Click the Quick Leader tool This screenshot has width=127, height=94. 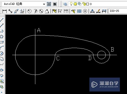click(x=73, y=11)
